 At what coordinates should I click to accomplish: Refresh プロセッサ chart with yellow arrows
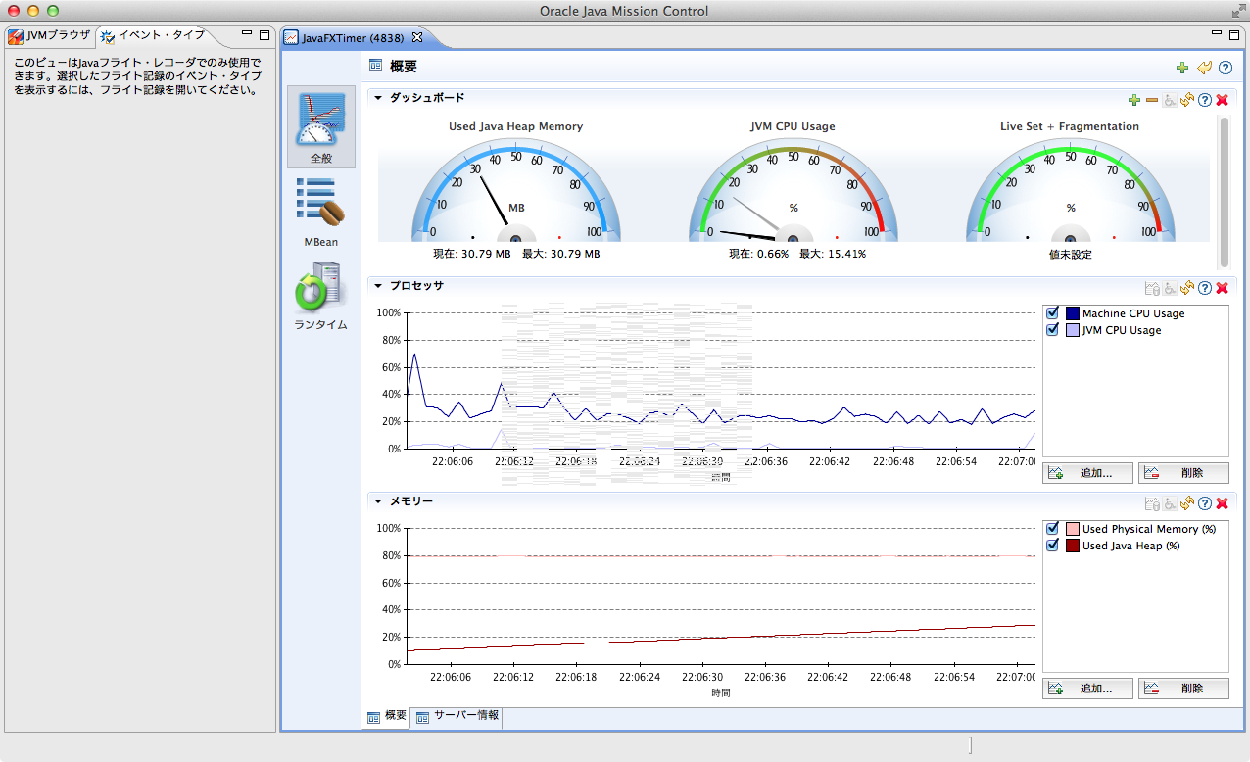[1187, 288]
